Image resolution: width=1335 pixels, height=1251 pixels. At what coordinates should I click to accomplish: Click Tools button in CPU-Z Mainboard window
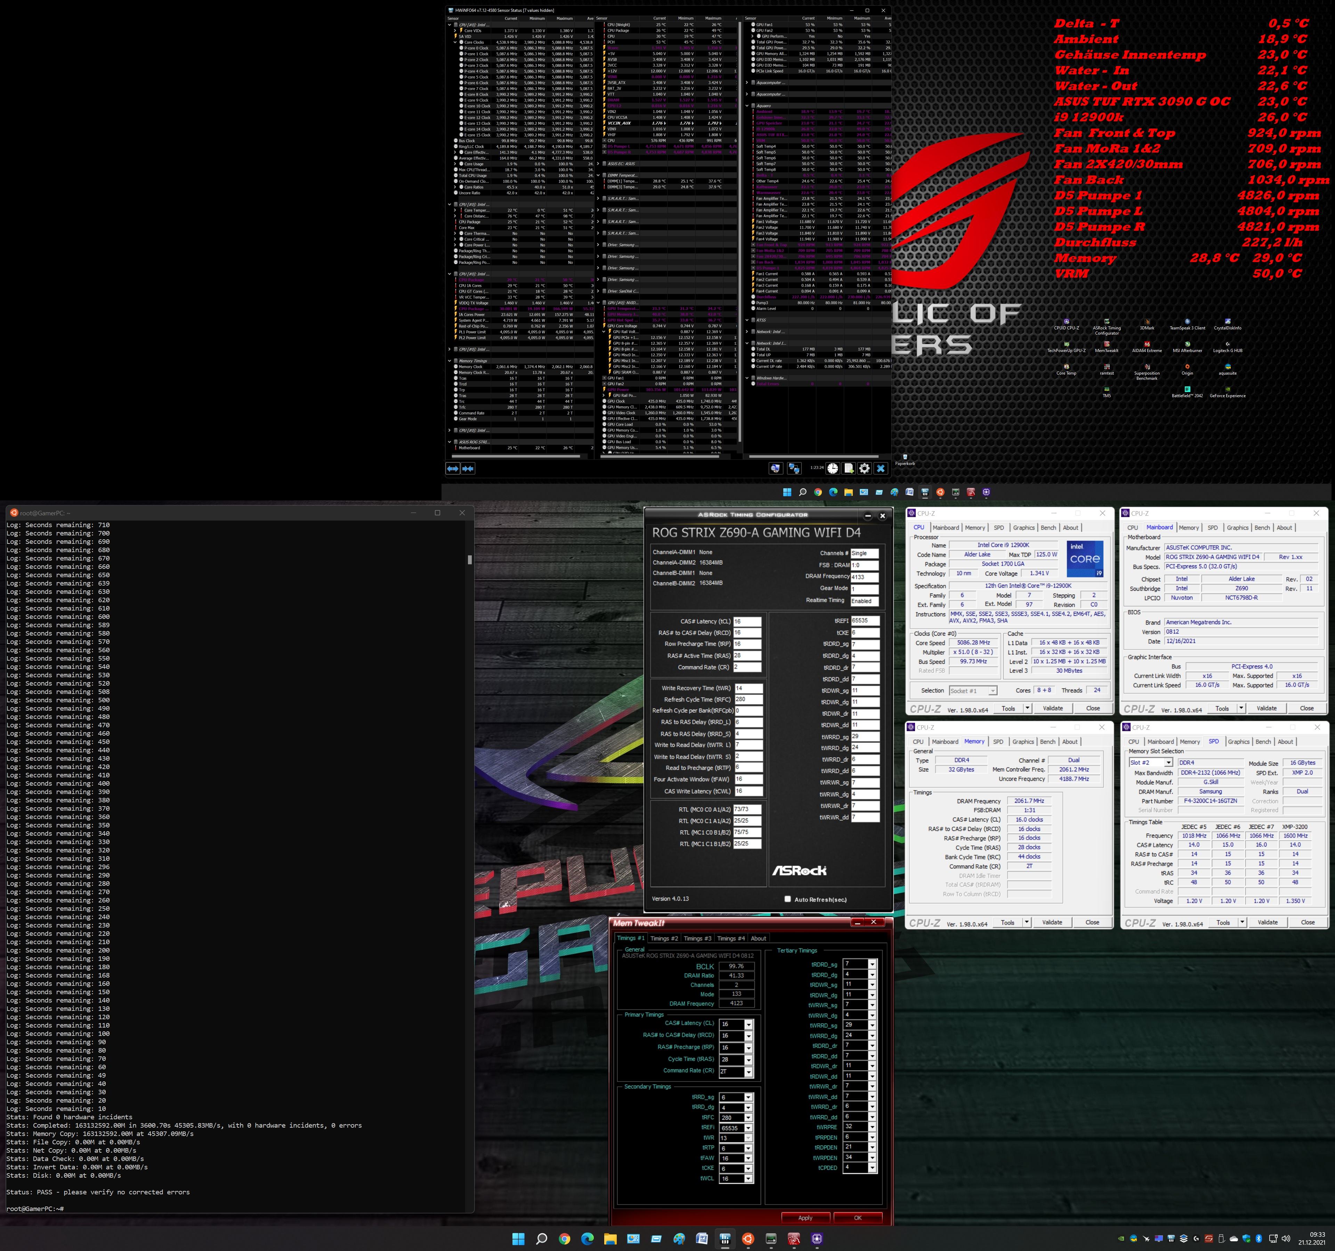pos(1222,708)
